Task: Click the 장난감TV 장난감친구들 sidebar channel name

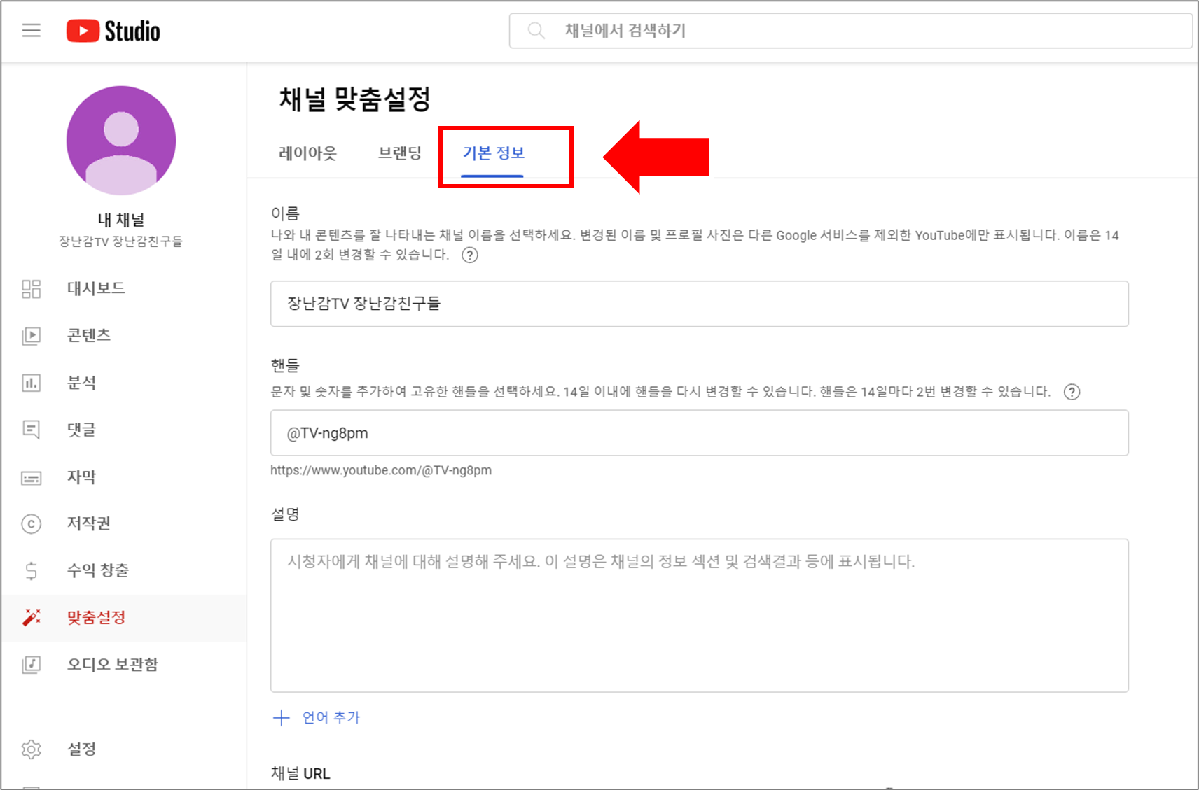Action: 120,241
